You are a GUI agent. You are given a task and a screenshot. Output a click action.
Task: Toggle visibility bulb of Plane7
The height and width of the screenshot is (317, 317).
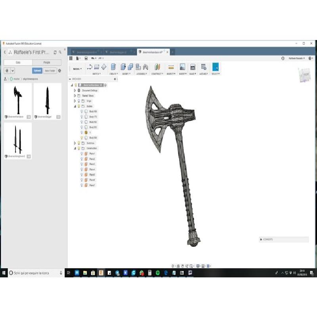pos(82,185)
